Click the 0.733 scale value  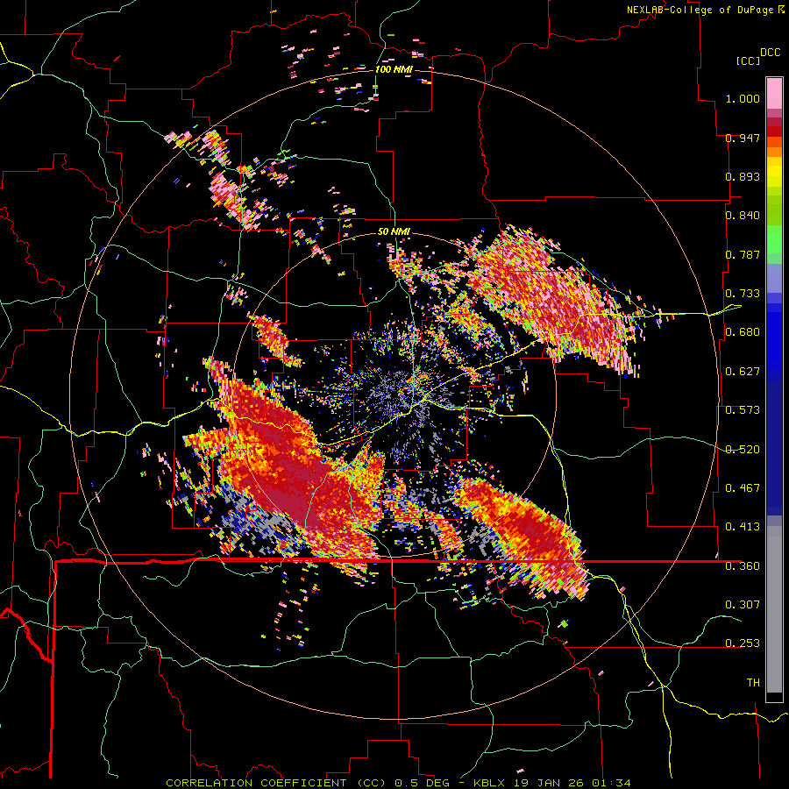(x=743, y=294)
